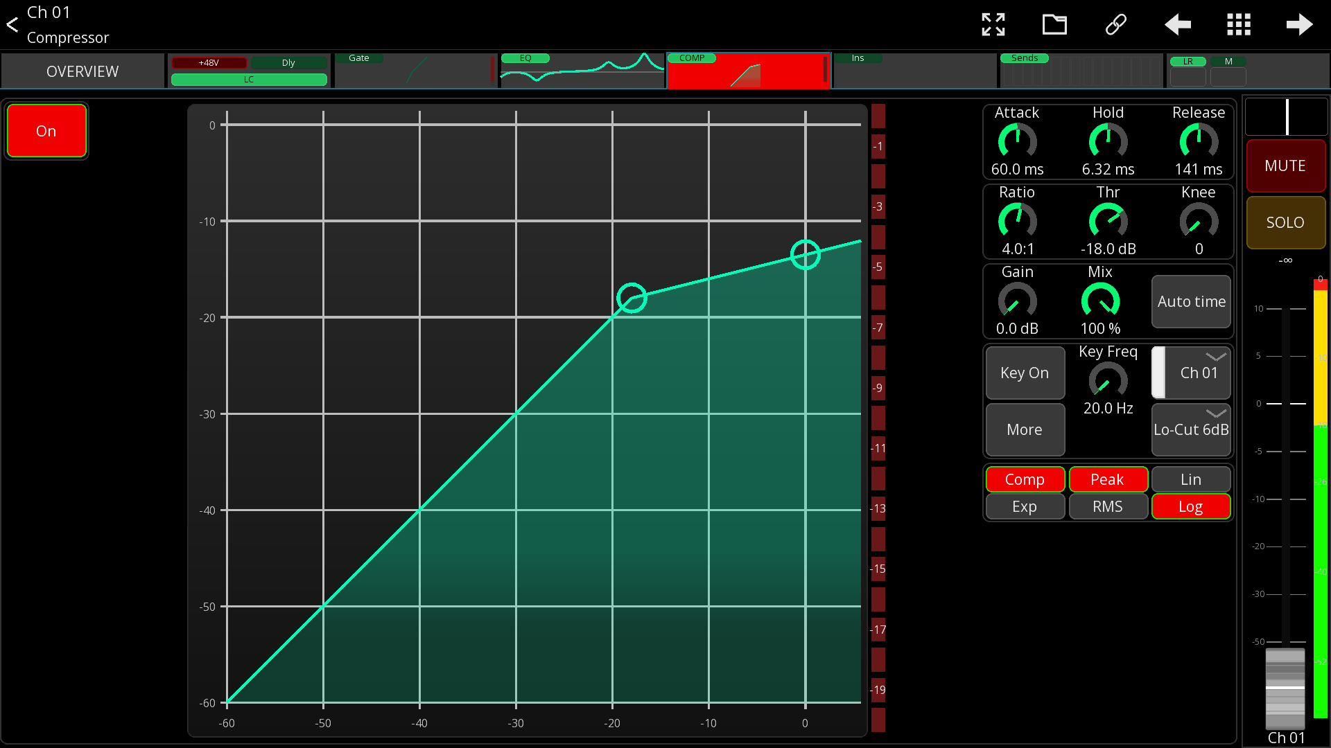Image resolution: width=1331 pixels, height=748 pixels.
Task: Expand additional options with More
Action: [1025, 429]
